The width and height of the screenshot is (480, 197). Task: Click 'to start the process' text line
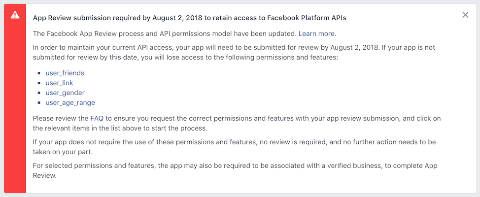click(120, 129)
